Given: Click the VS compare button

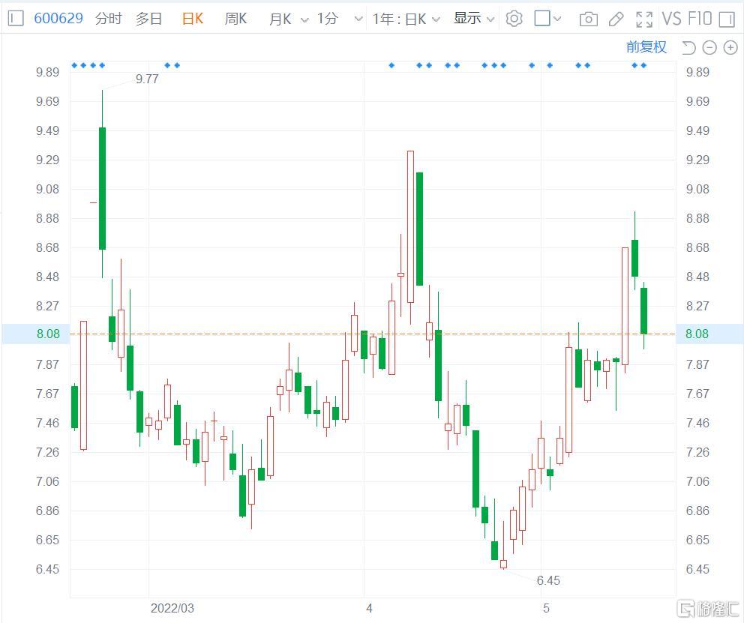Looking at the screenshot, I should point(671,19).
